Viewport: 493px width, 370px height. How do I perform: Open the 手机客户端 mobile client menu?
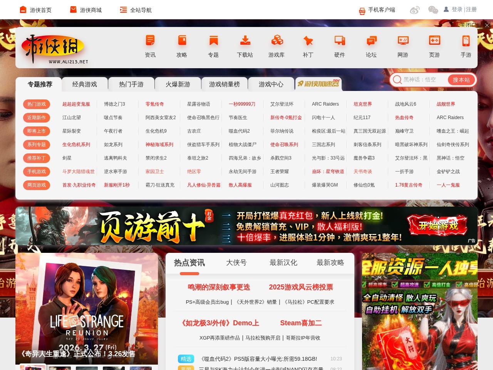377,10
